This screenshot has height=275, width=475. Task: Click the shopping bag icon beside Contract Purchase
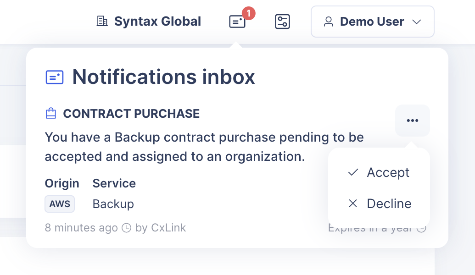point(51,114)
